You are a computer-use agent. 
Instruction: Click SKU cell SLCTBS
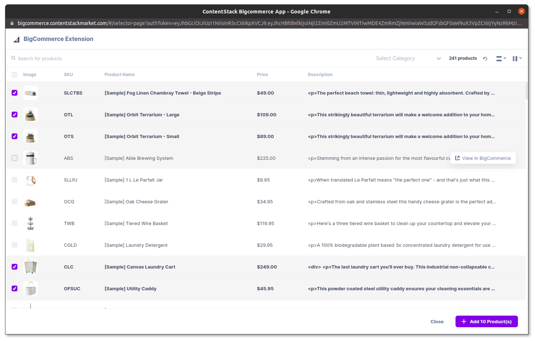click(73, 93)
